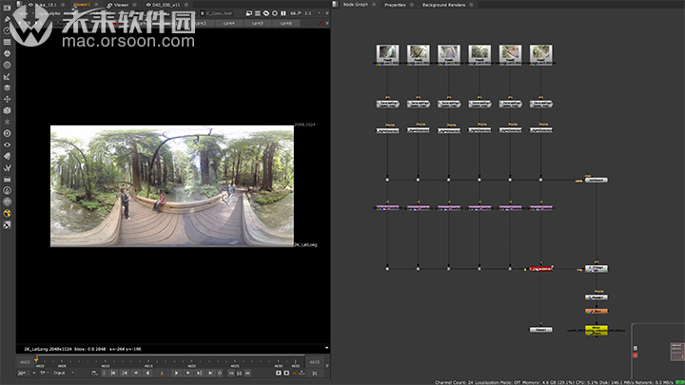Open the Deep nodes toolbar menu
This screenshot has width=685, height=385.
[x=7, y=133]
